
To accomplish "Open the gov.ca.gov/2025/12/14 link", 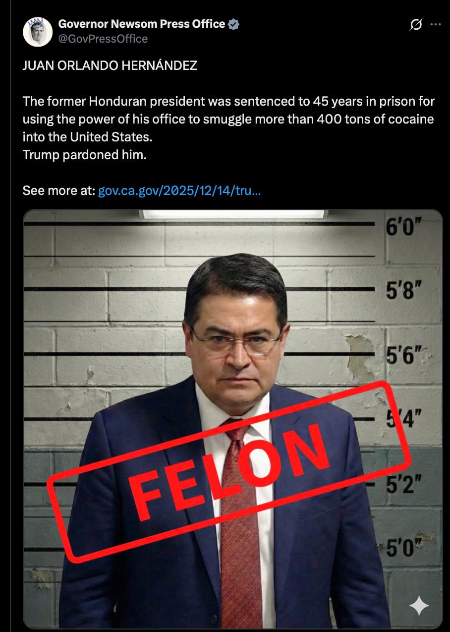I will (179, 190).
